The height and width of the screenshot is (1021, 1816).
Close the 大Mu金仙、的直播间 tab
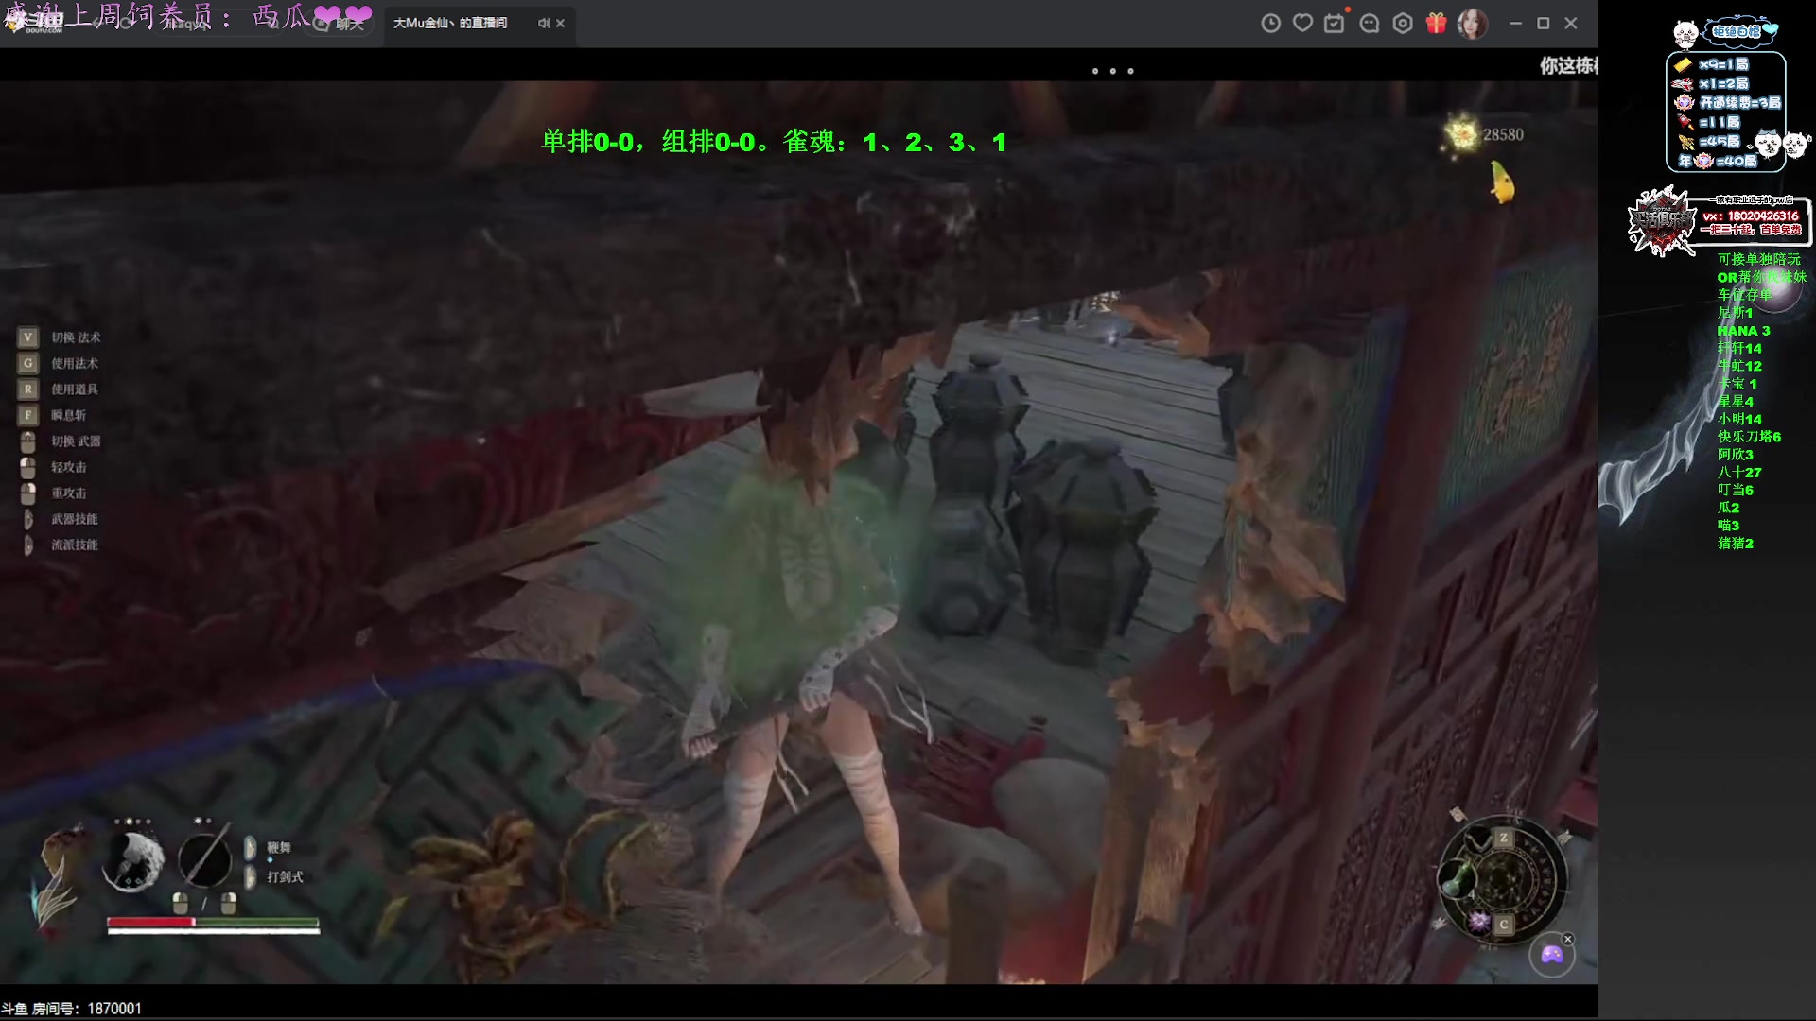click(560, 24)
